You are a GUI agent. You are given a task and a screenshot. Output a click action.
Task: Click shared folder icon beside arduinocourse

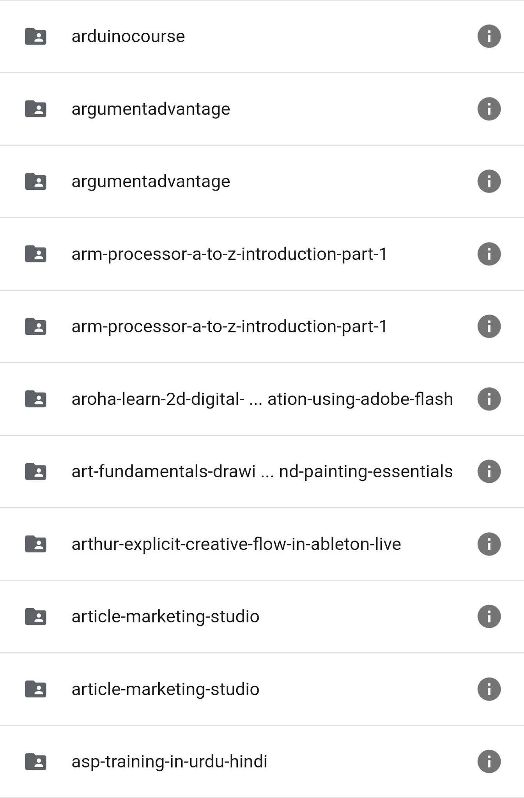coord(35,37)
